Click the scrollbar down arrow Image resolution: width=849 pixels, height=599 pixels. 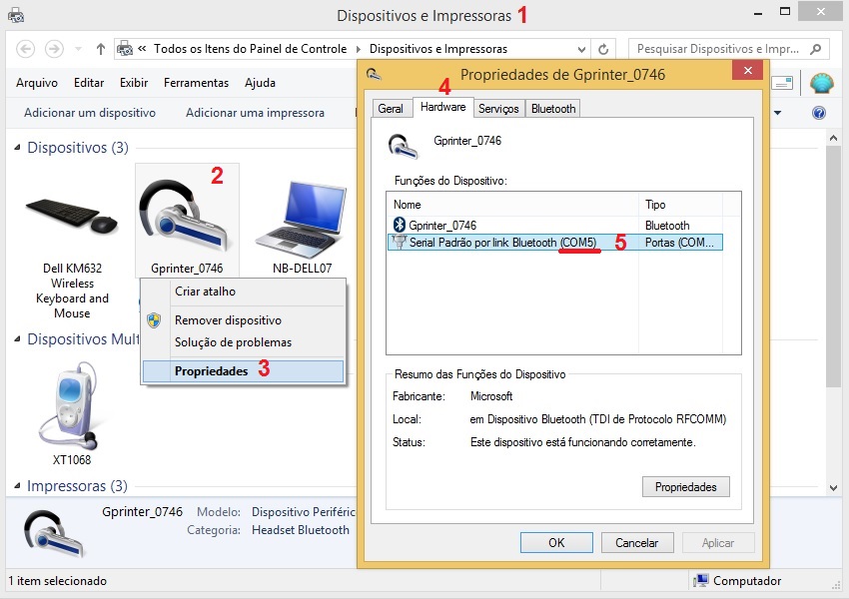pyautogui.click(x=833, y=487)
